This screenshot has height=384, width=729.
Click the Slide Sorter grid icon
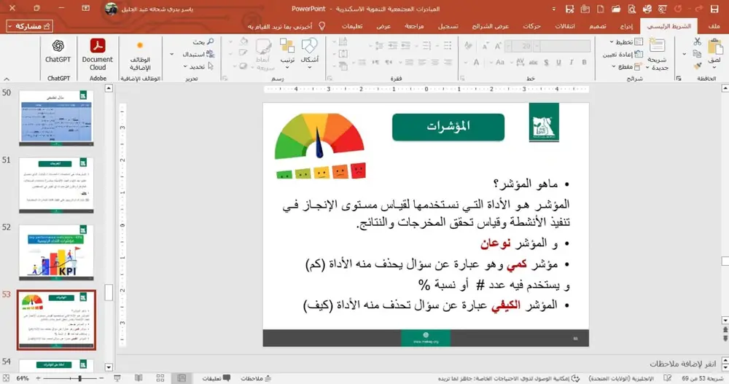pos(160,378)
